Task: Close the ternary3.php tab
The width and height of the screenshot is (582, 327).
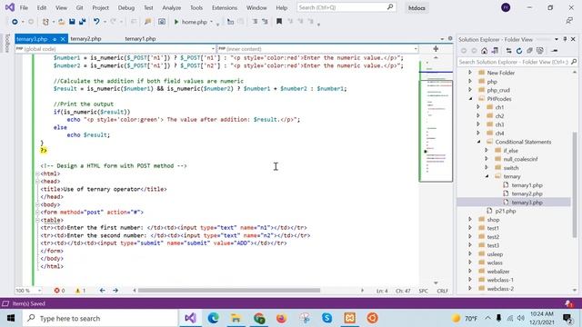Action: pos(63,39)
